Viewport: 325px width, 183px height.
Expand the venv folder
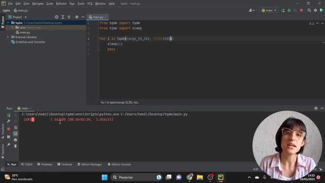(x=12, y=27)
